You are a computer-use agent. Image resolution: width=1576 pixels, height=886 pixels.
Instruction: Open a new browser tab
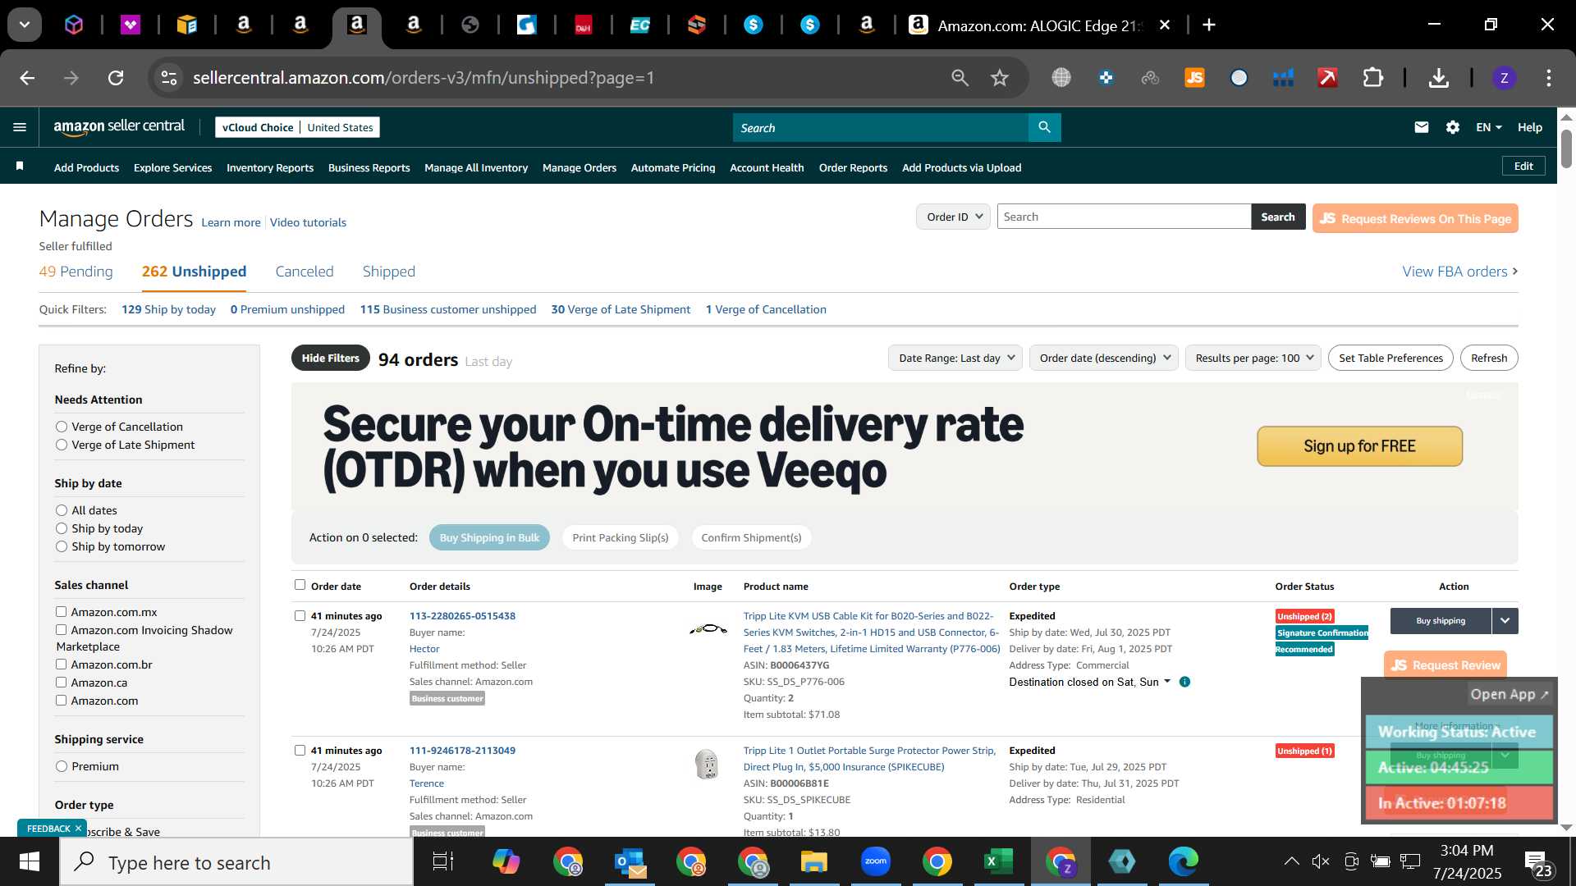1209,25
